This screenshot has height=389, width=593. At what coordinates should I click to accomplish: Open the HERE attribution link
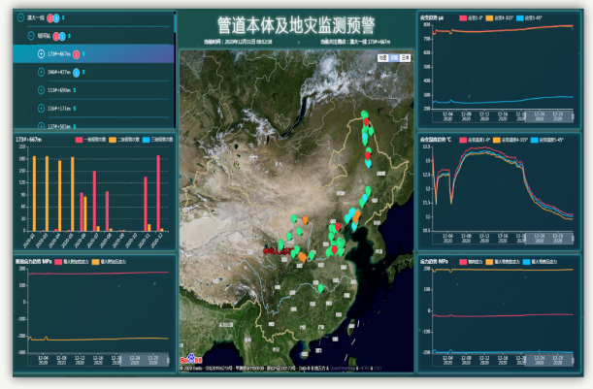(x=365, y=368)
